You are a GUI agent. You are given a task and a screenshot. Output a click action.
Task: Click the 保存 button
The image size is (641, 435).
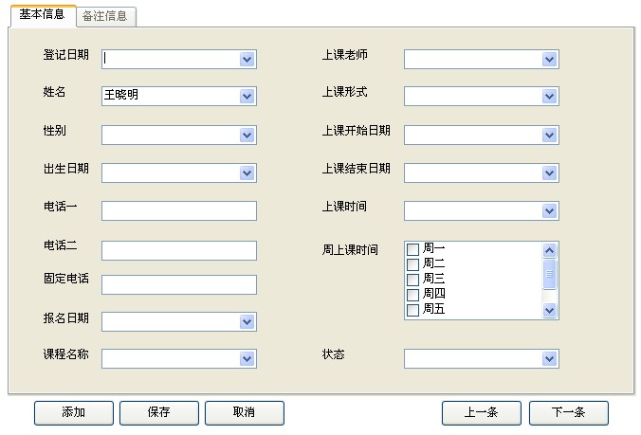pyautogui.click(x=159, y=413)
